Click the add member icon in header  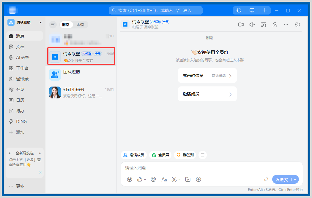(275, 25)
